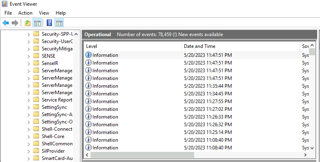Viewport: 320px width, 162px height.
Task: Click the horizontal scrollbar thumb of event list
Action: click(x=142, y=155)
